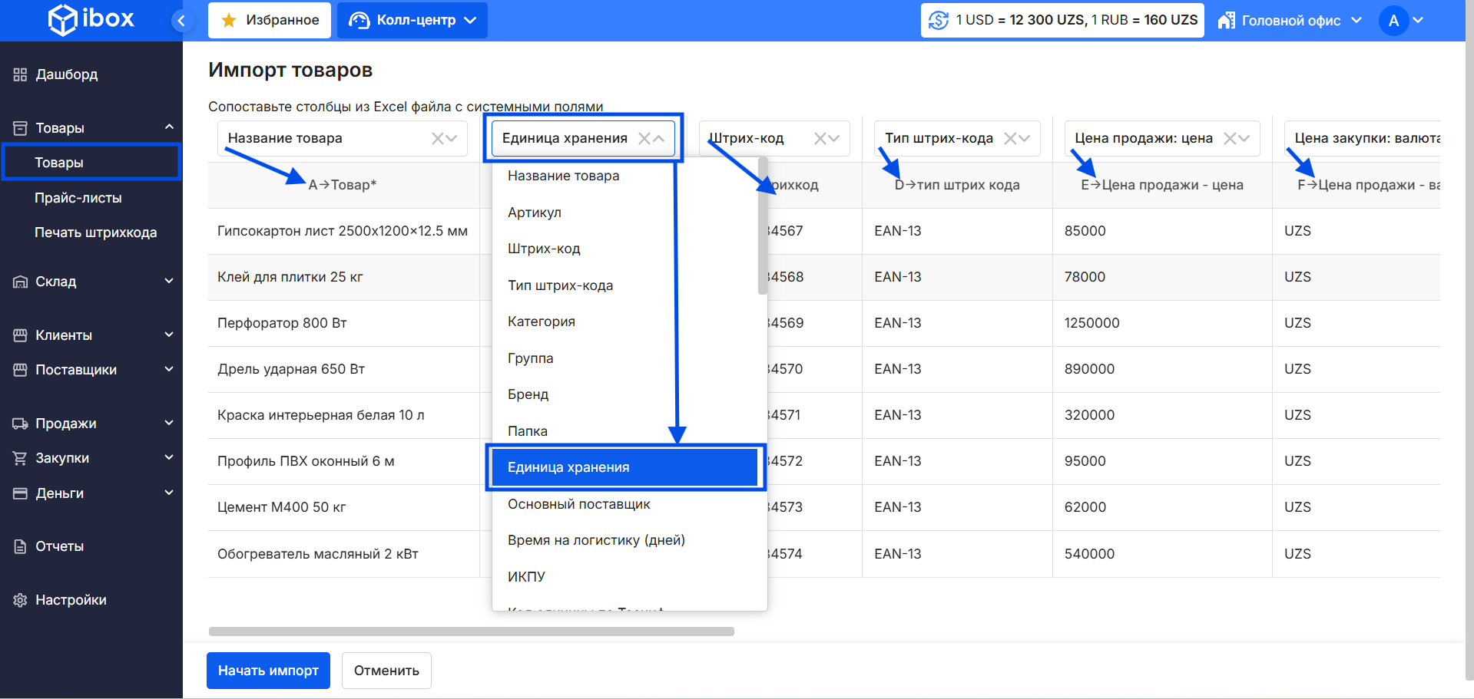Click the Отменить button

pyautogui.click(x=386, y=671)
